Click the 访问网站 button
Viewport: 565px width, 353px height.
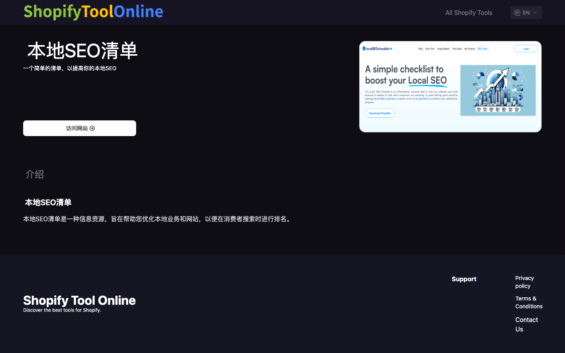tap(79, 128)
